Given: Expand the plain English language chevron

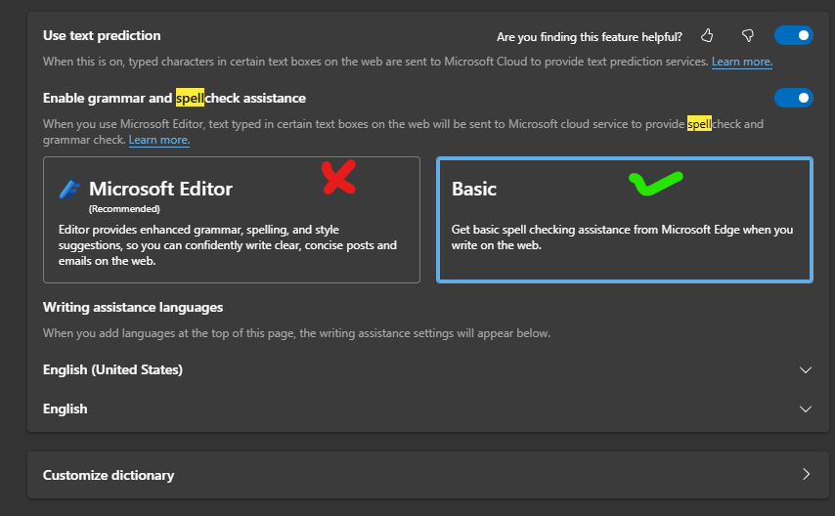Looking at the screenshot, I should pyautogui.click(x=806, y=408).
